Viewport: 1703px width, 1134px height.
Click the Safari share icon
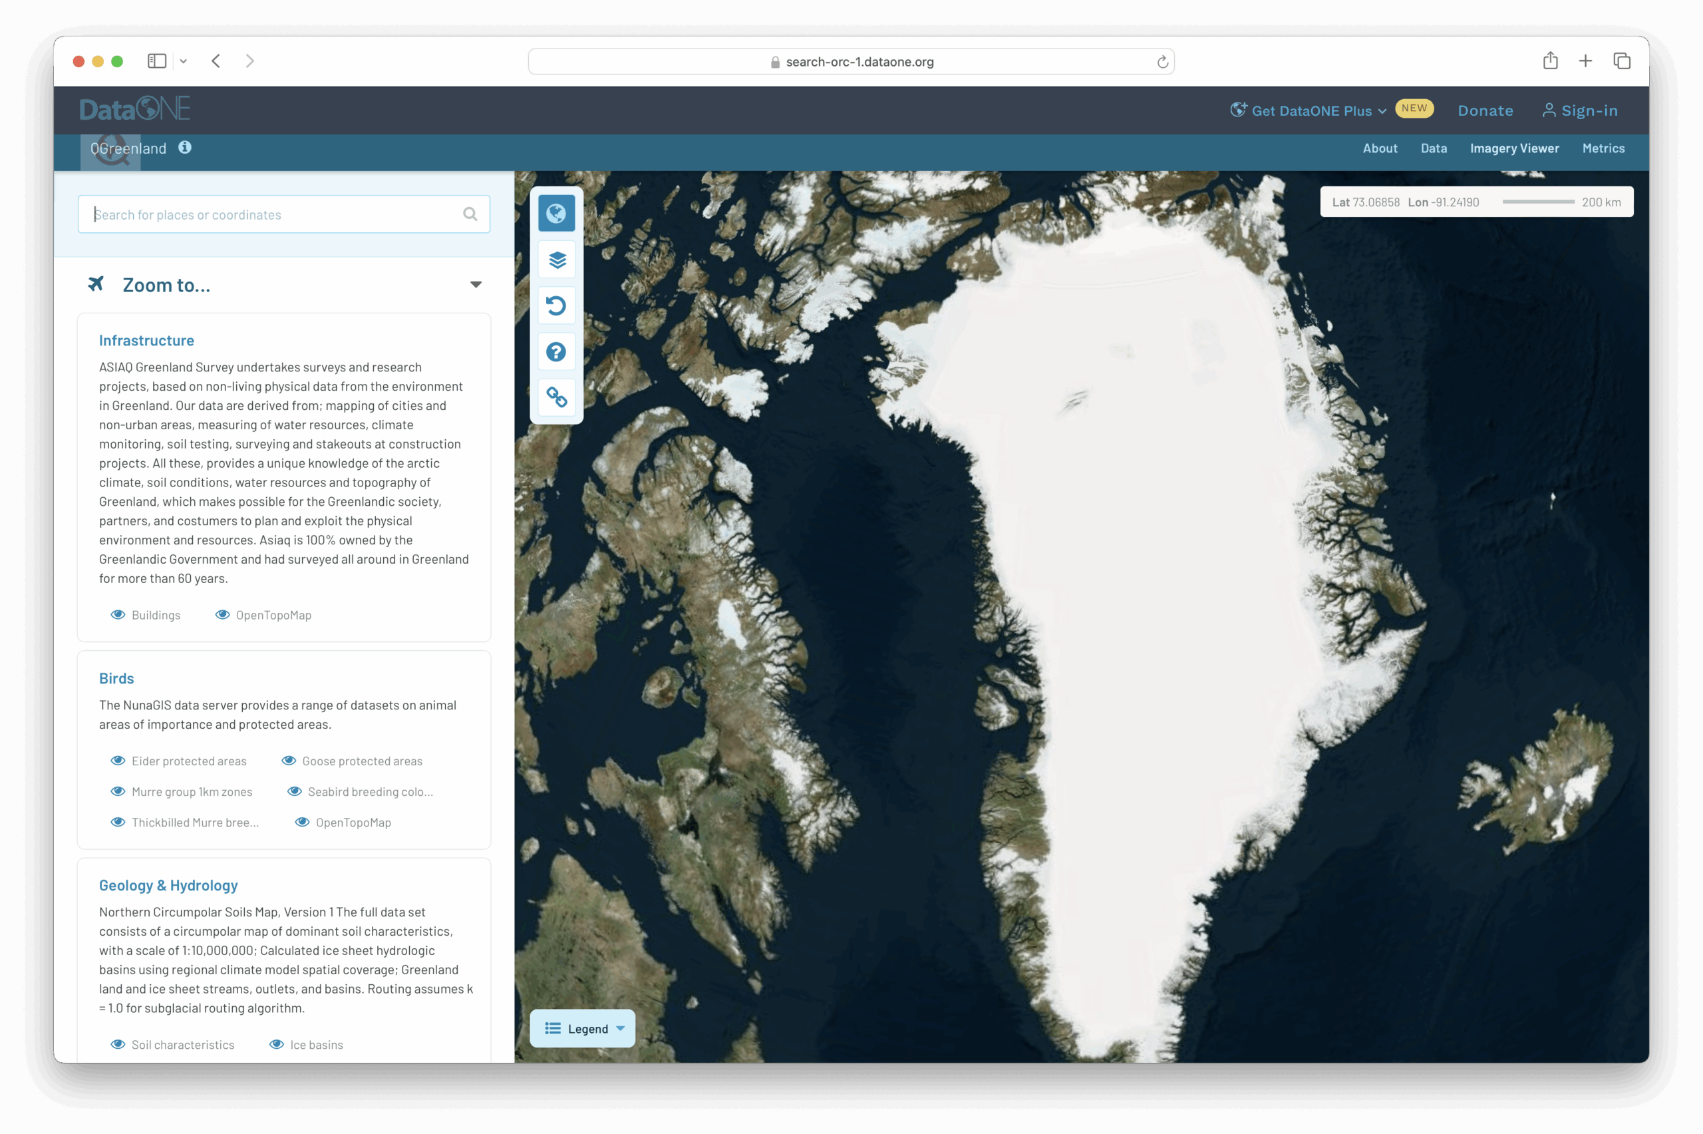point(1550,61)
